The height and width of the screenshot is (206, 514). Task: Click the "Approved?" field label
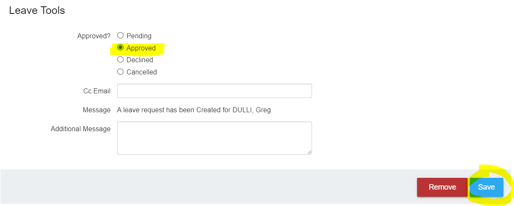(x=94, y=36)
